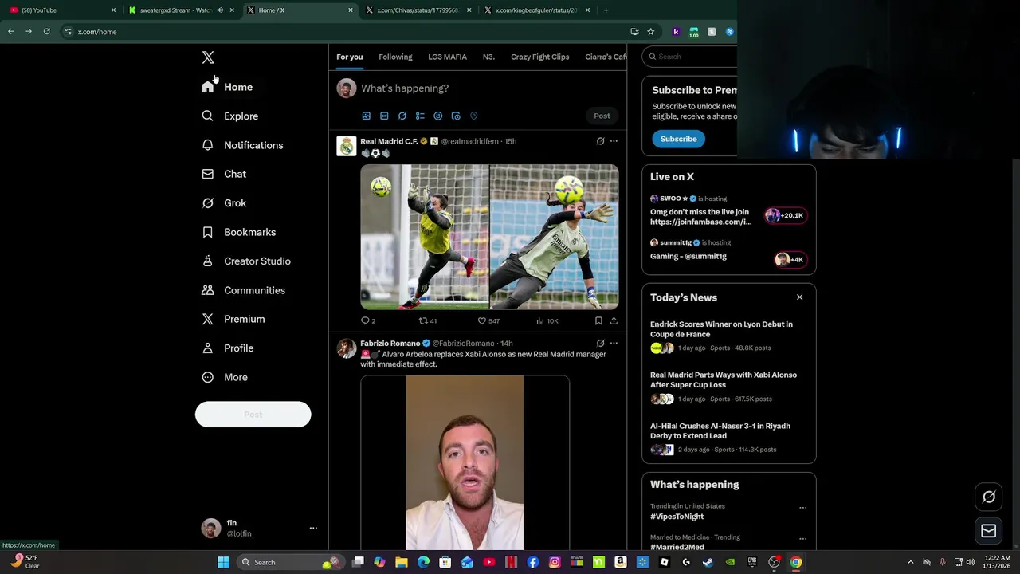Add a GIF to the new post
Viewport: 1020px width, 574px height.
384,116
